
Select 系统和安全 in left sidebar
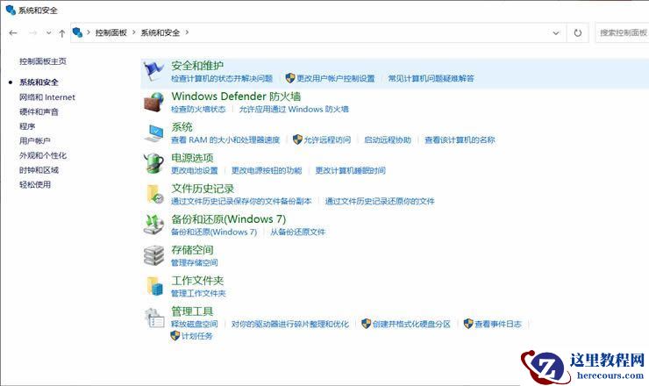click(x=39, y=82)
